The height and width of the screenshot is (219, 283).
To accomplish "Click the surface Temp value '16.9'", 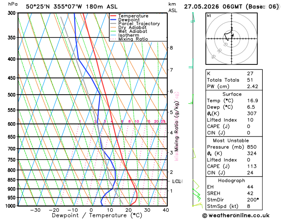I will point(252,100).
